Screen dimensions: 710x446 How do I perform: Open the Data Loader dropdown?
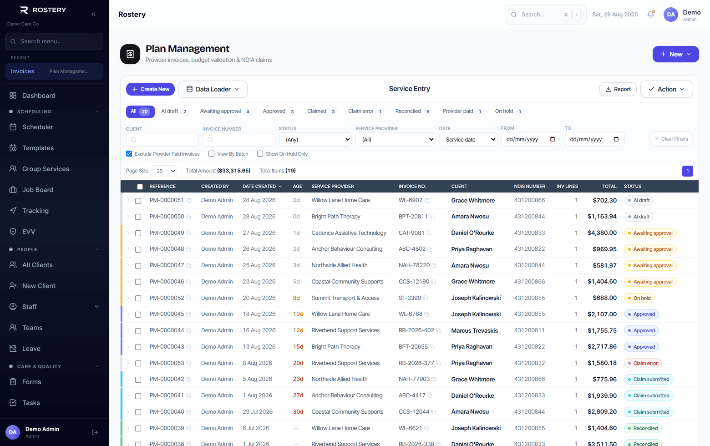click(213, 89)
